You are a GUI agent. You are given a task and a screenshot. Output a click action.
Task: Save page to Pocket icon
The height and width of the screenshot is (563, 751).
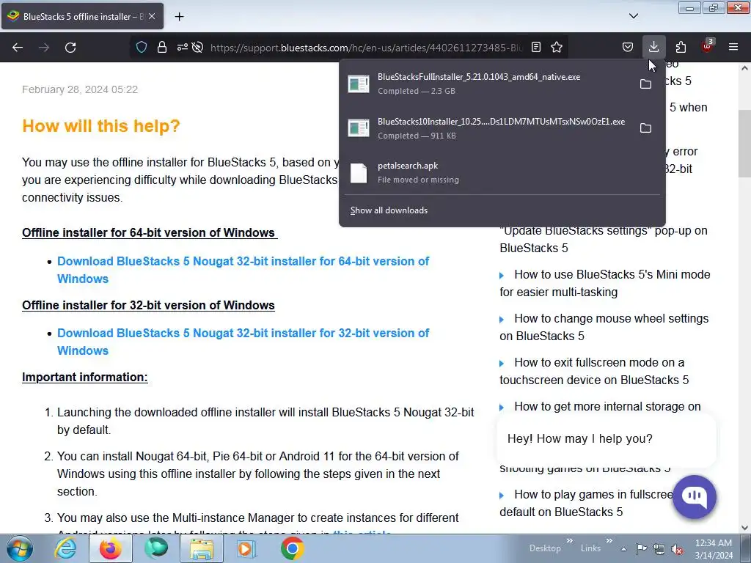(628, 47)
